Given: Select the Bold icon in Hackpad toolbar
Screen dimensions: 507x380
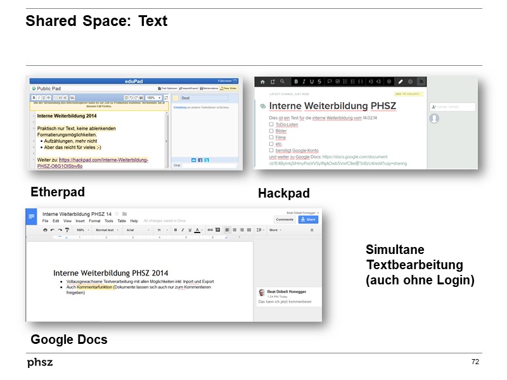Looking at the screenshot, I should pos(295,80).
